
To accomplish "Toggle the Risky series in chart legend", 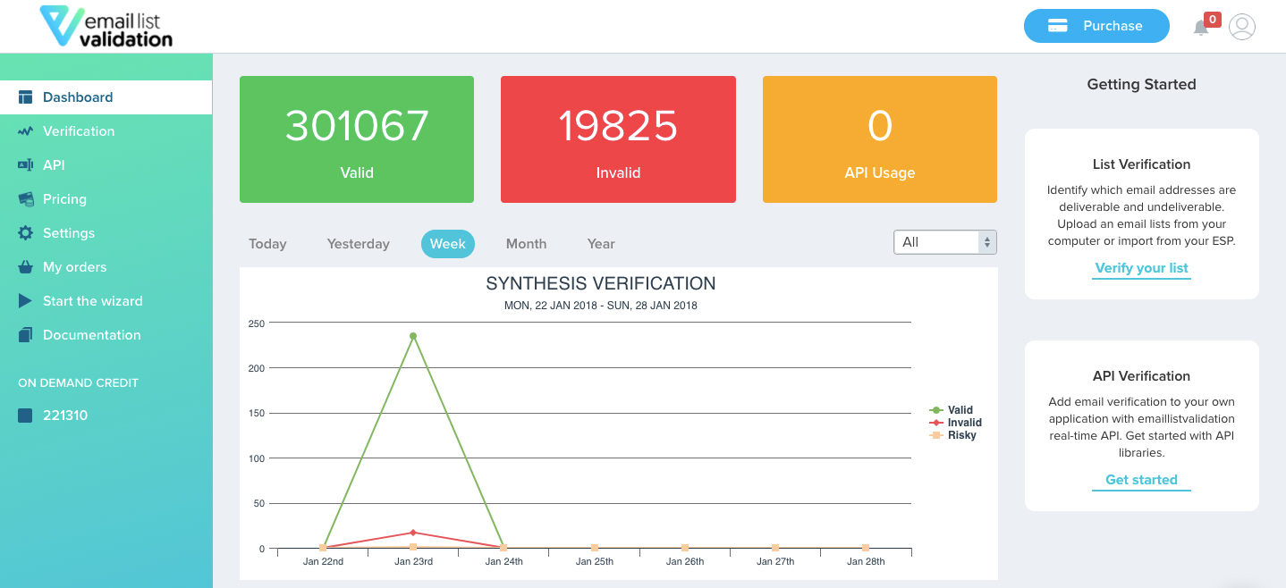I will click(952, 435).
